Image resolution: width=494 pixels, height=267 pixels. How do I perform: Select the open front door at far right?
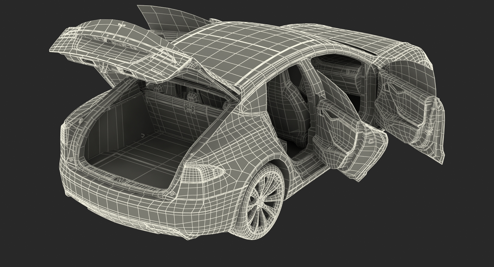[x=410, y=112]
